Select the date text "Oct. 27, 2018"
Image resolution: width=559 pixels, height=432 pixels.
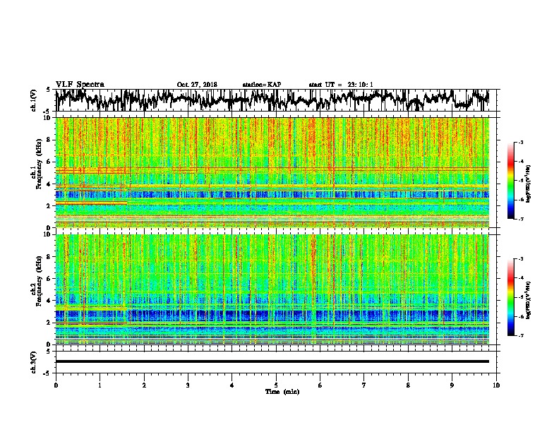[x=197, y=85]
